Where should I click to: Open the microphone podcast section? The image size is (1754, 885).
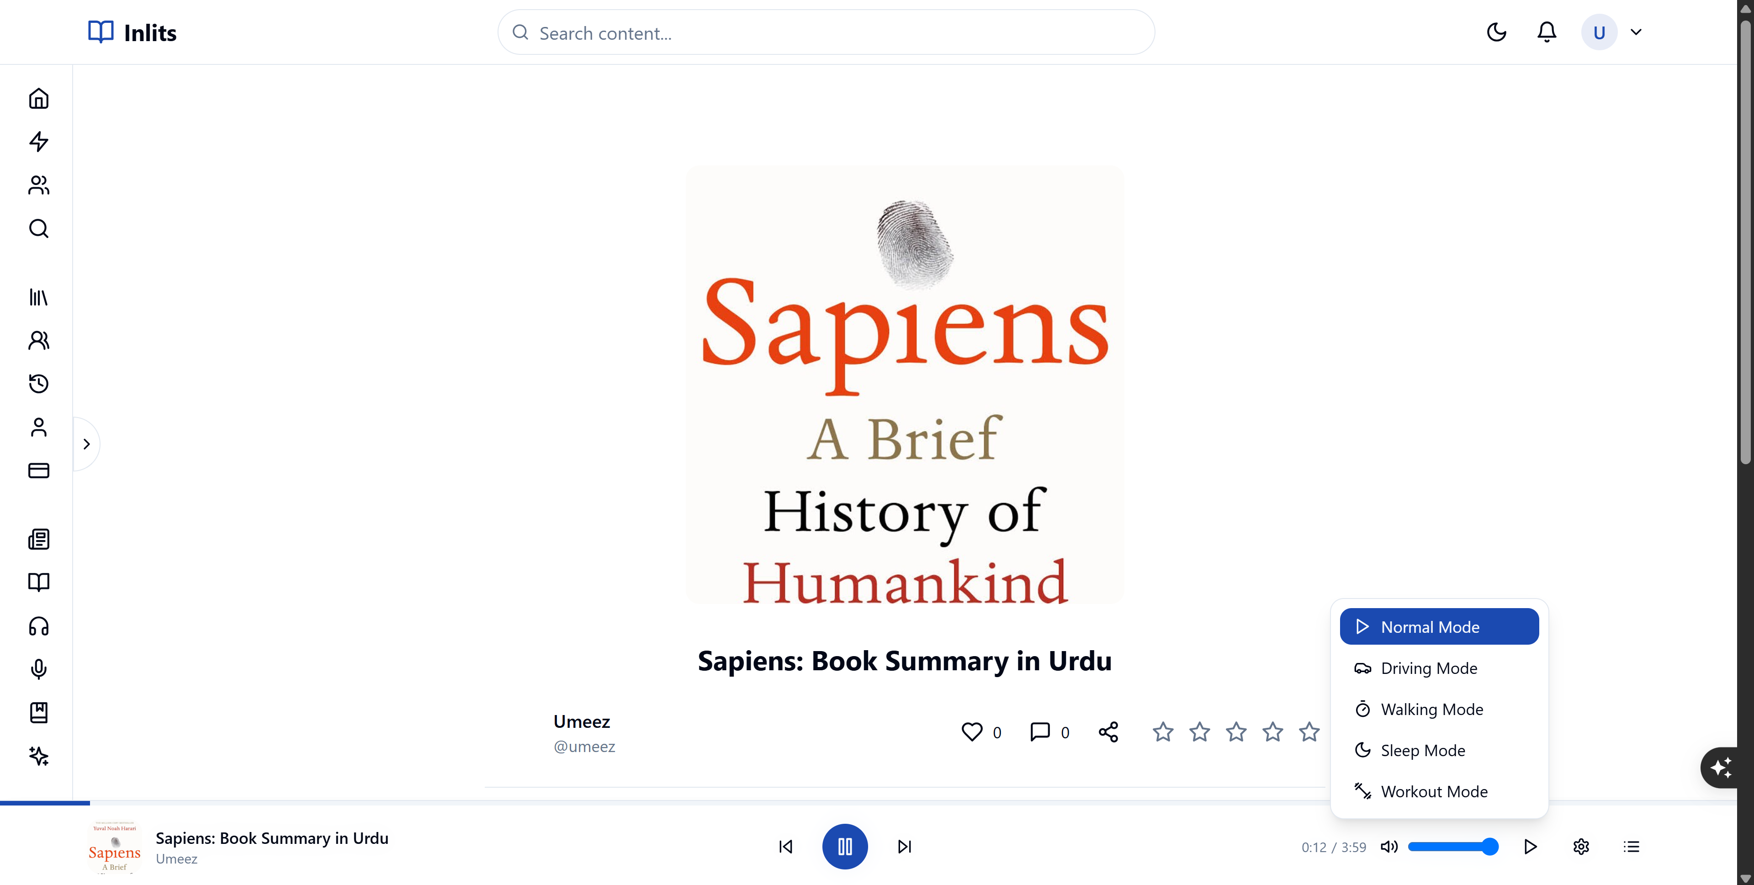(39, 669)
